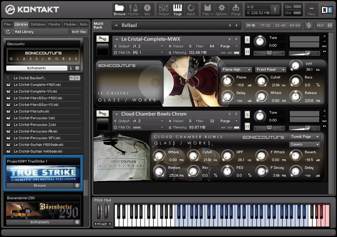Solo the Le Cristal-Complete-MWX instrument
Viewport: 337px width, 237px height.
pos(247,40)
